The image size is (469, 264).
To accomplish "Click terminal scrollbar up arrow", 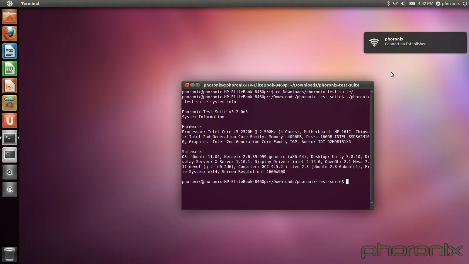I will pos(372,92).
